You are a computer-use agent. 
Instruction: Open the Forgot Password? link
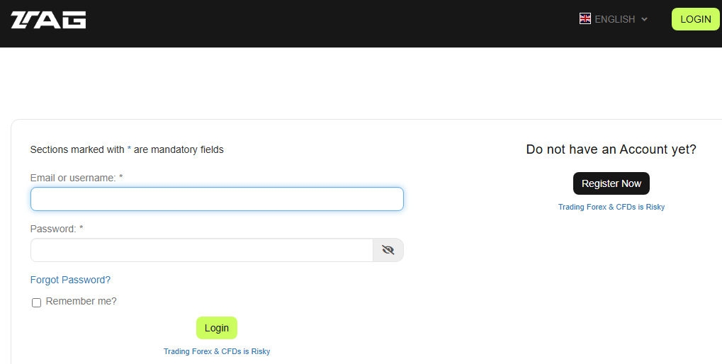tap(70, 280)
